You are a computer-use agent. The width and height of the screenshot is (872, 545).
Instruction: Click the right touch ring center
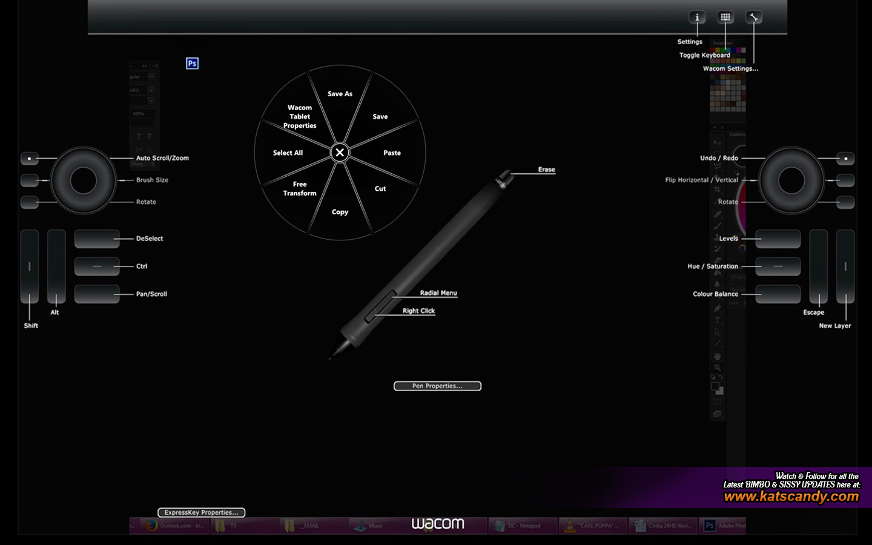point(791,180)
